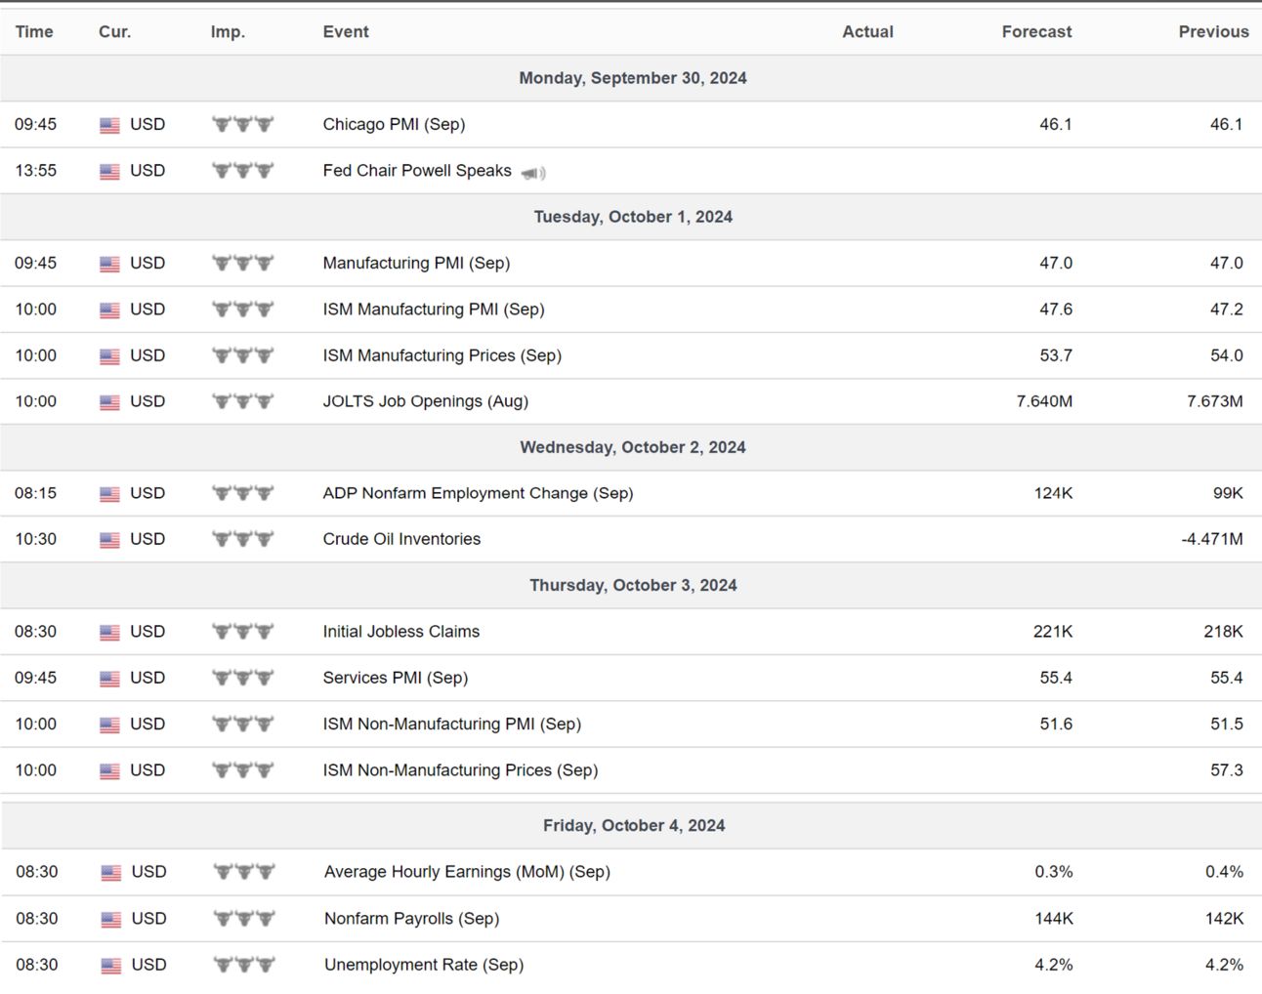Open the Services PMI (Sep) event
The width and height of the screenshot is (1262, 994).
395,677
